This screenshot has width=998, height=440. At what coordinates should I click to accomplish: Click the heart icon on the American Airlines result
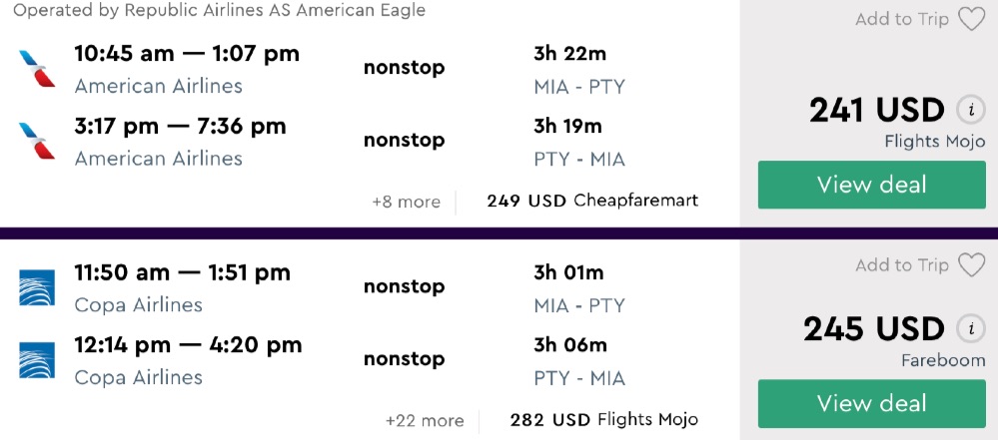tap(971, 19)
